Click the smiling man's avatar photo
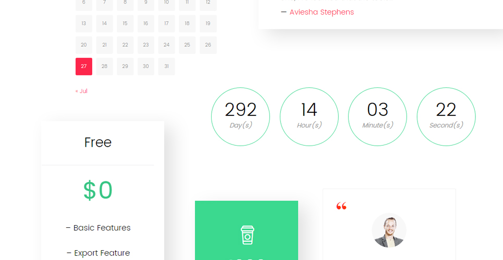The width and height of the screenshot is (503, 260). [389, 230]
